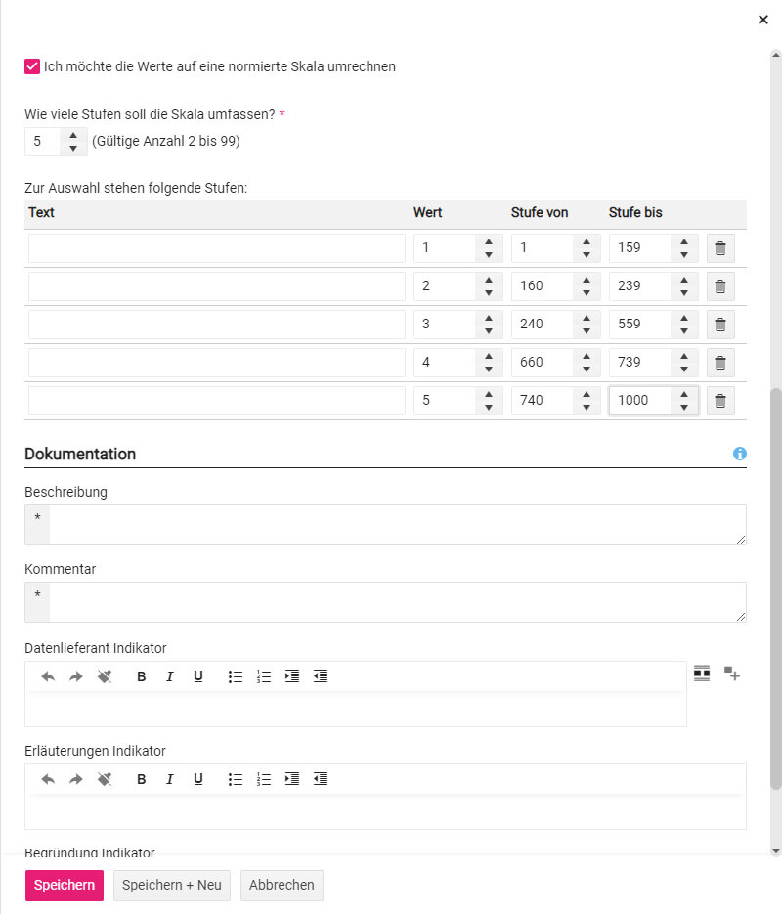This screenshot has width=782, height=914.
Task: Toggle underline in Datenlieferant Indikator editor
Action: 198,676
